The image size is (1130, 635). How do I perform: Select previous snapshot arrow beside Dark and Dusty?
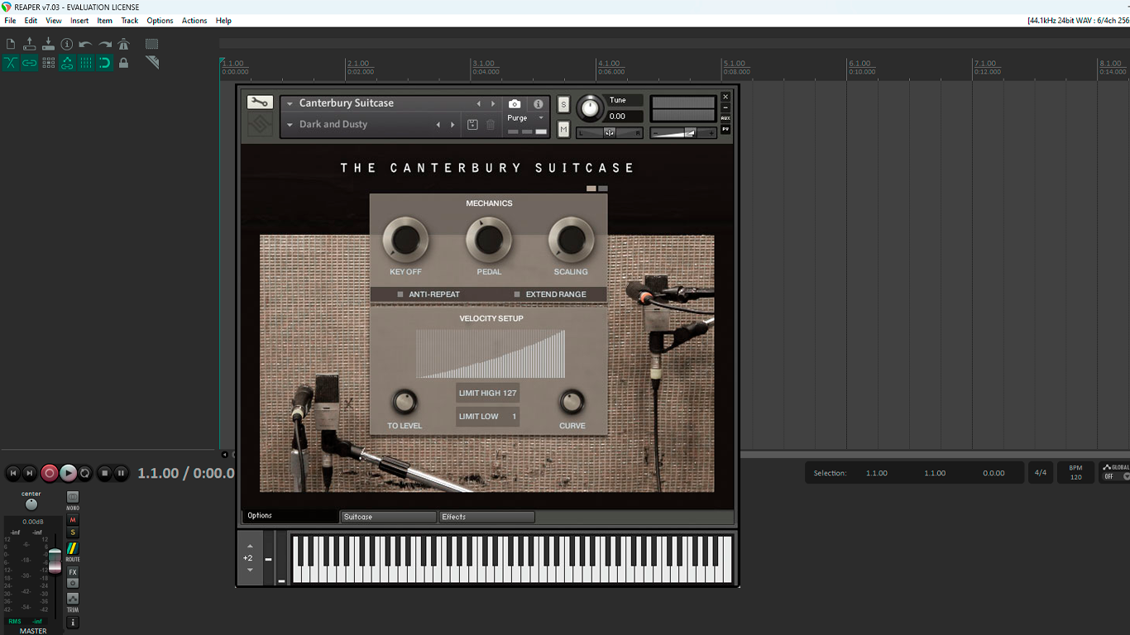438,125
